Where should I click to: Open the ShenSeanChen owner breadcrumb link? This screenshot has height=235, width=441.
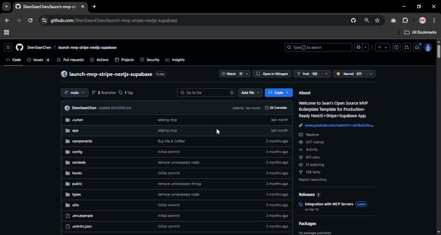click(x=39, y=47)
